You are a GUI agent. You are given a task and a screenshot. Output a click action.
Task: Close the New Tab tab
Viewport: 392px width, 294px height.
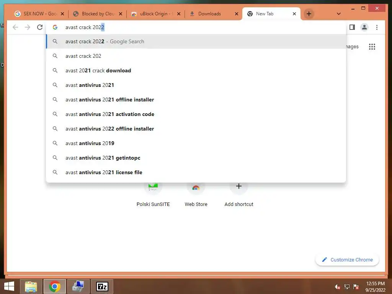(294, 14)
